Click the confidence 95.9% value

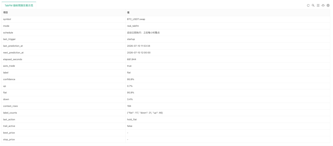click(x=130, y=79)
